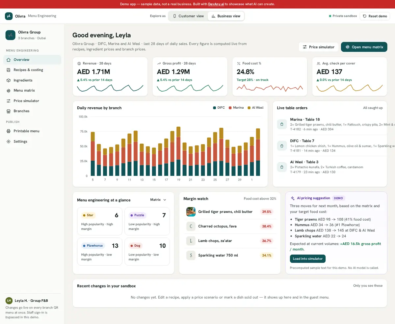Click the Avg. check per cover people icon
The height and width of the screenshot is (324, 395).
[319, 63]
